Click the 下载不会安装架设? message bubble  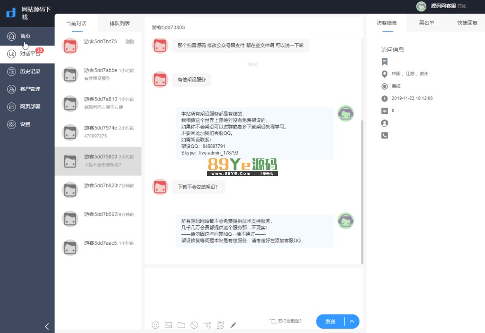(x=198, y=187)
